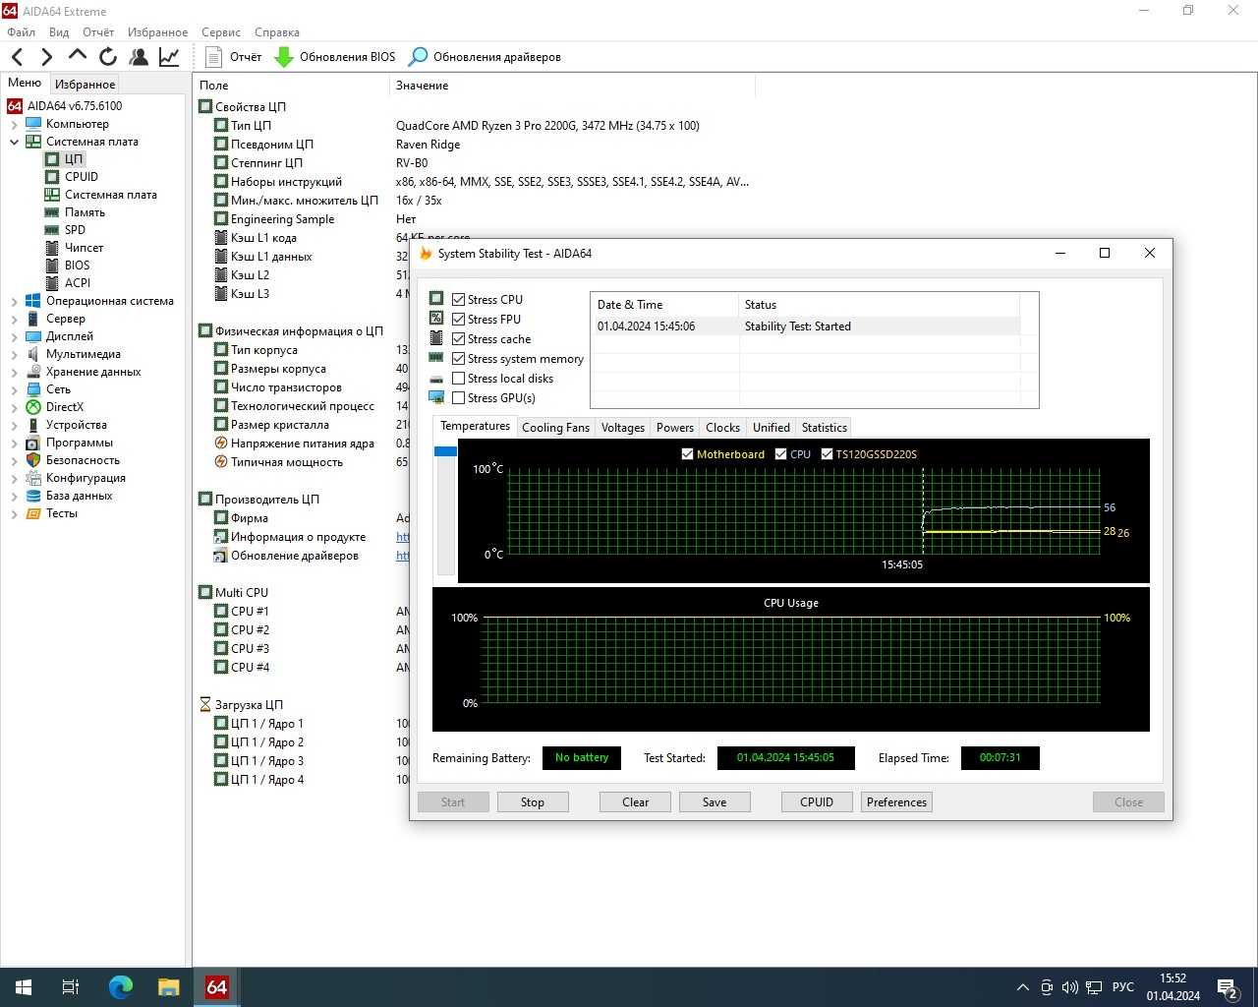Open the notification center icon

pyautogui.click(x=1228, y=987)
